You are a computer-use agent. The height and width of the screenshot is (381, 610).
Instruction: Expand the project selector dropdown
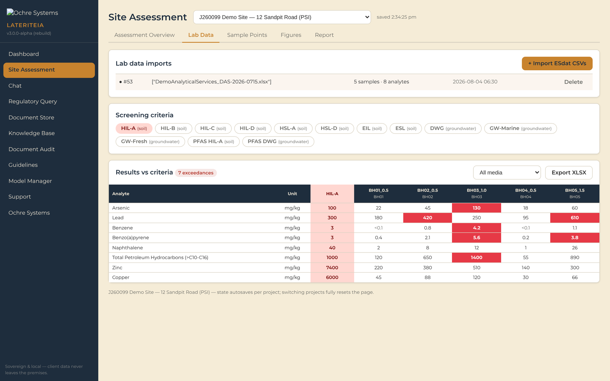pos(282,17)
